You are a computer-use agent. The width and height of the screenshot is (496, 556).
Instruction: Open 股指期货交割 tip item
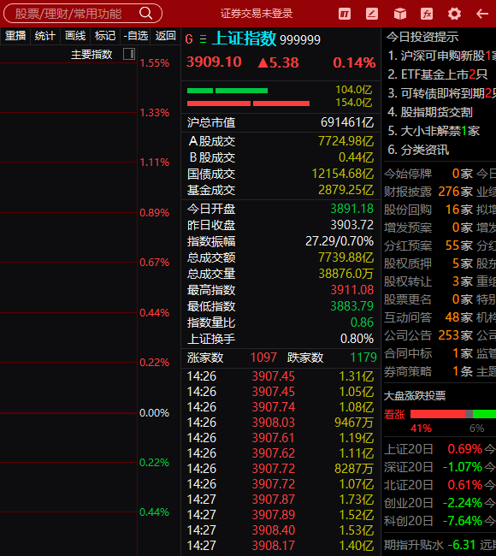(430, 112)
